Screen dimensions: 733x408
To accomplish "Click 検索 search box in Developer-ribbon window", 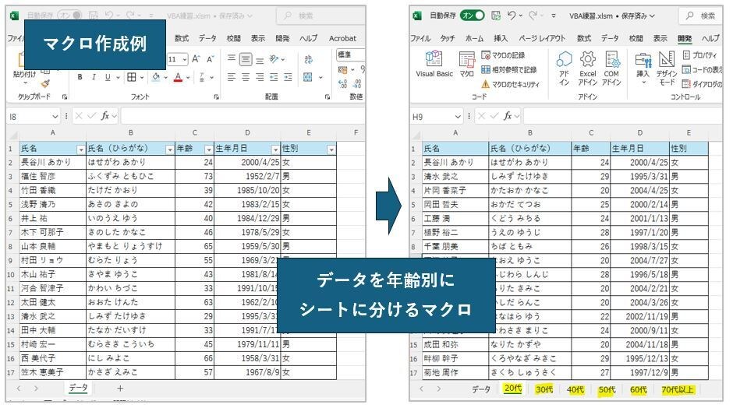I will [700, 16].
